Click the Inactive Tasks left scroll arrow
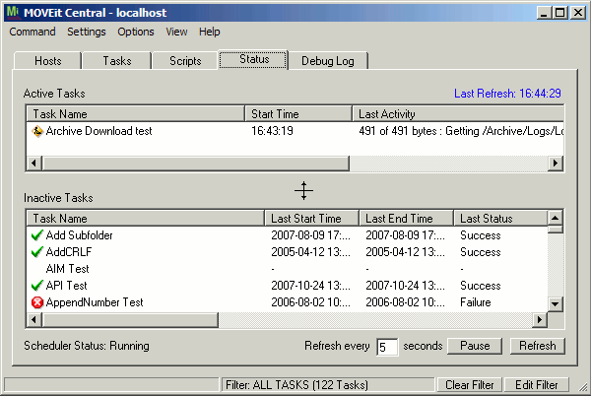591x396 pixels. (34, 319)
